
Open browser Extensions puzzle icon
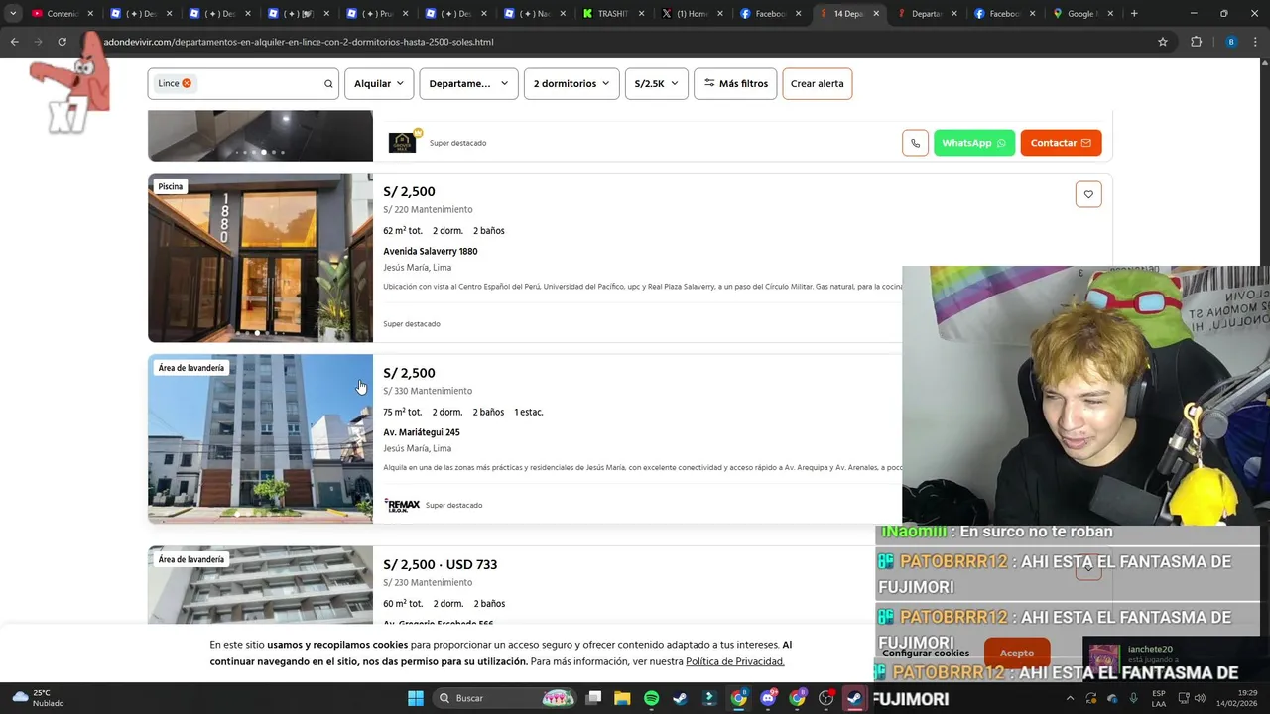1196,42
